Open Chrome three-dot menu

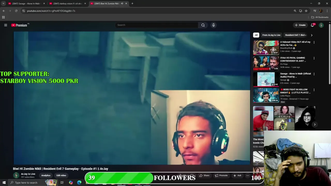click(327, 11)
